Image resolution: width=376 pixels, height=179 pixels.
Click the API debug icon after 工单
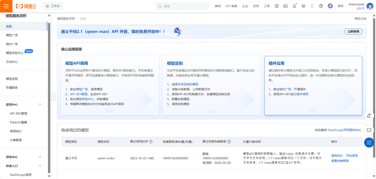click(277, 6)
